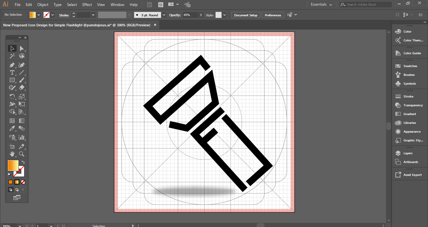
Task: Click the Preferences button
Action: 273,15
